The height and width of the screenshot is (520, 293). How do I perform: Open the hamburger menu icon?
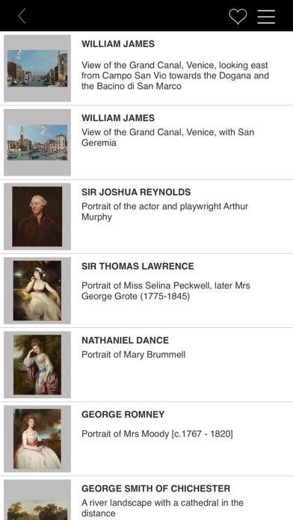tap(266, 16)
